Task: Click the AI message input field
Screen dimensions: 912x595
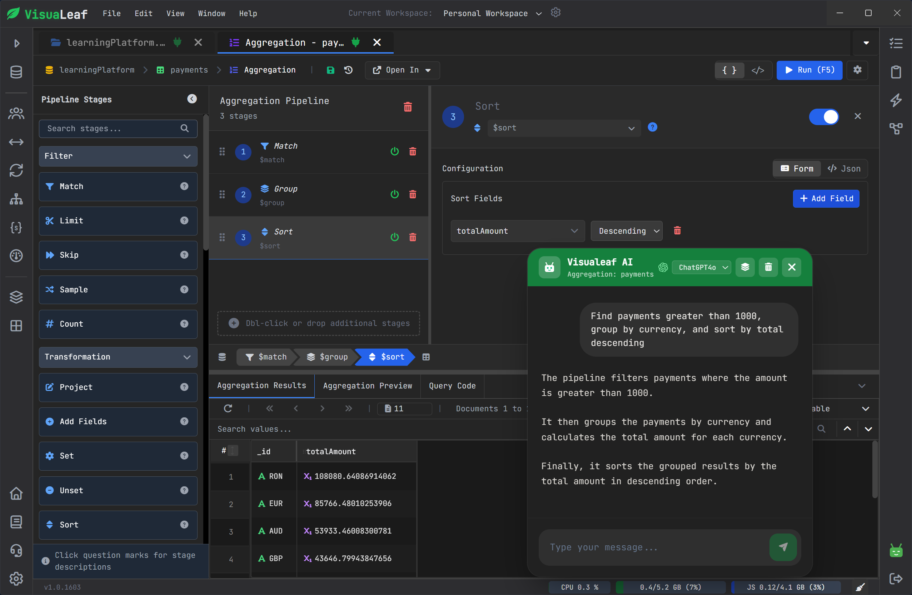Action: [x=654, y=547]
